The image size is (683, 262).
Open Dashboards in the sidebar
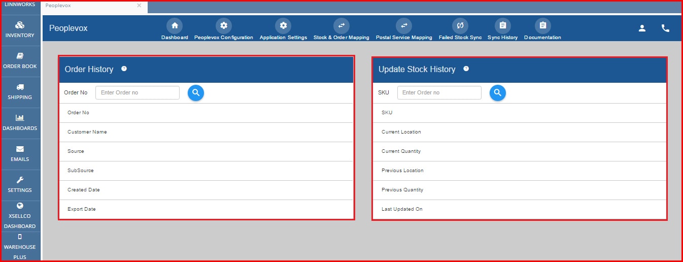[x=20, y=123]
